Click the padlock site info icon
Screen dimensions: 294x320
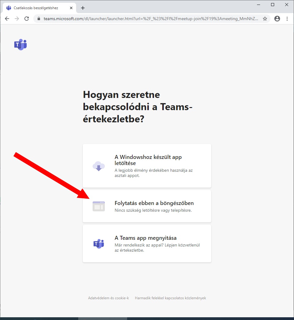(39, 19)
